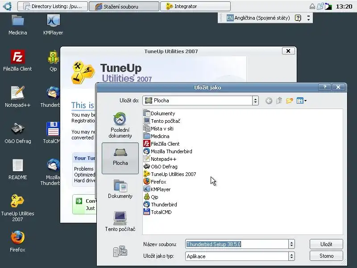Switch to Stažení souboru taskbar window

tap(124, 6)
